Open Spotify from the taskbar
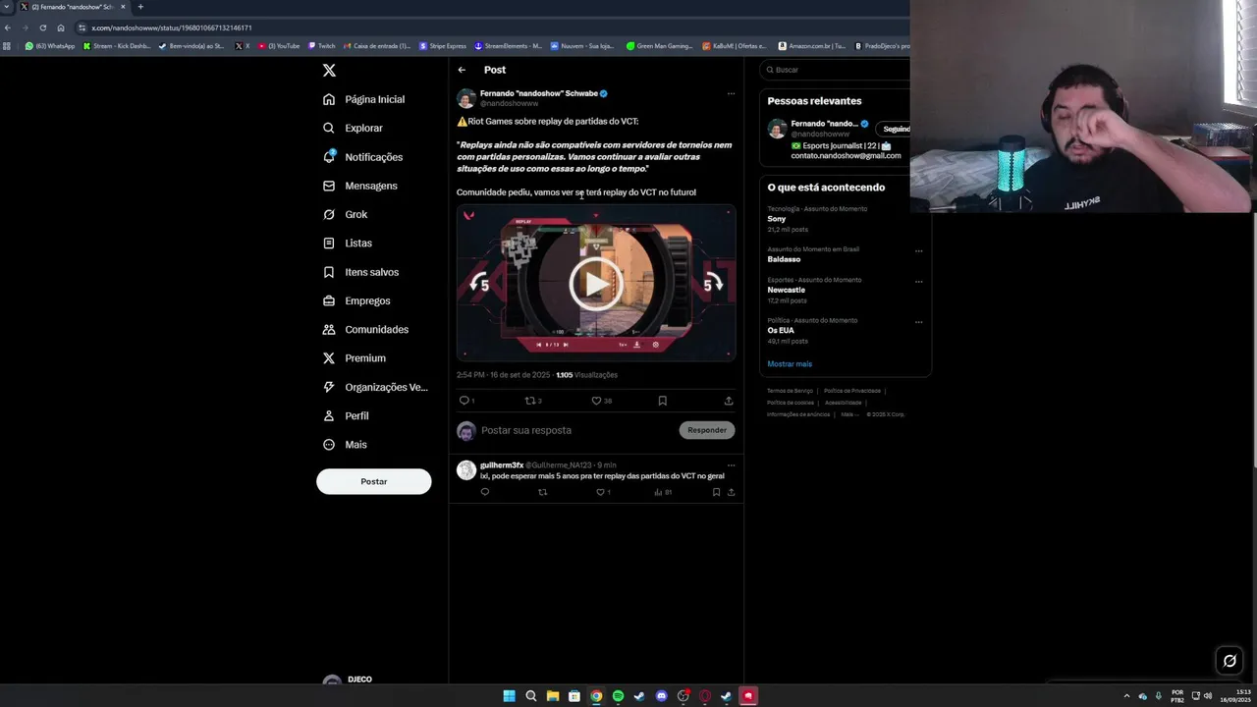 pyautogui.click(x=618, y=696)
